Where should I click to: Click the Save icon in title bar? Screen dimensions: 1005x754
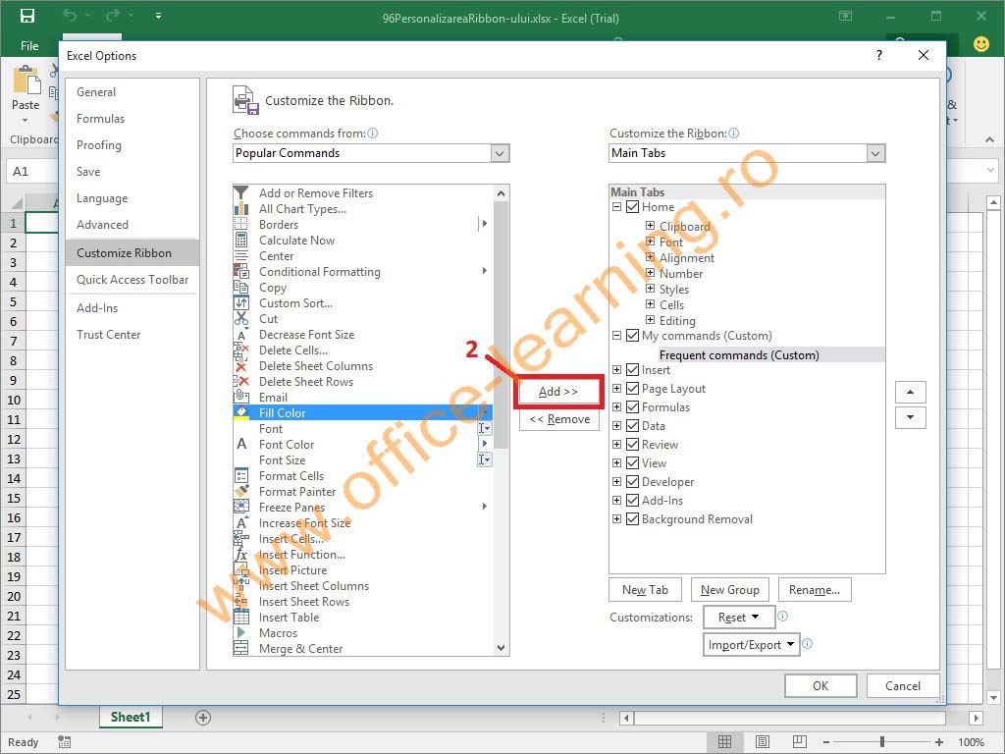(x=26, y=16)
